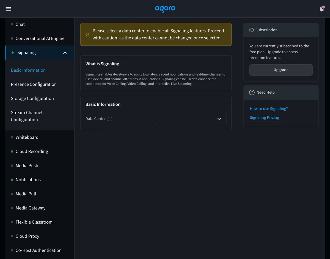Click the Subscription panel title
The height and width of the screenshot is (259, 330).
266,30
